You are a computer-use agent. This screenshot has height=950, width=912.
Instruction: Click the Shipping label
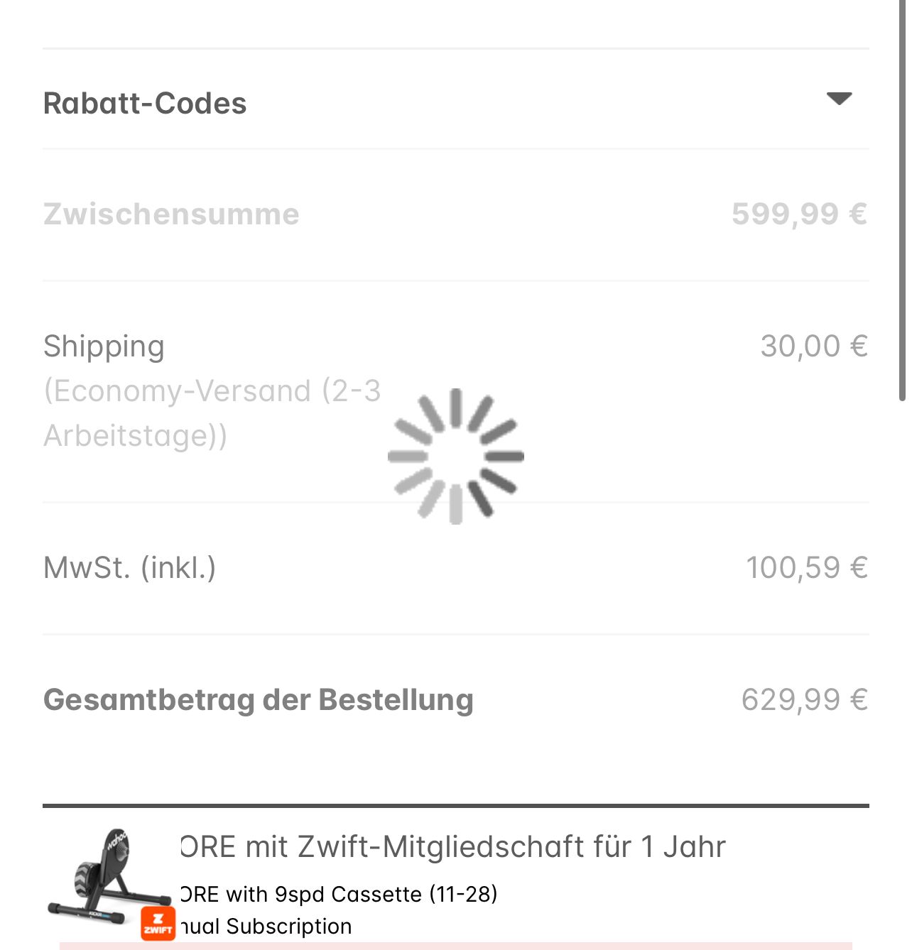pos(104,346)
